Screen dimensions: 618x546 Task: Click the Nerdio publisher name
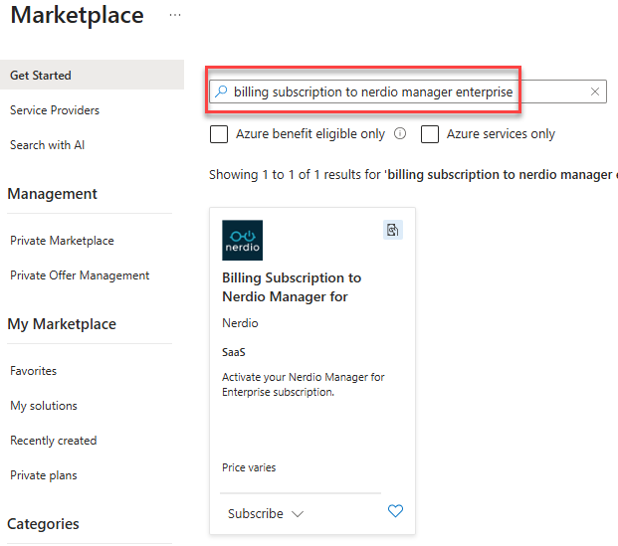point(240,323)
